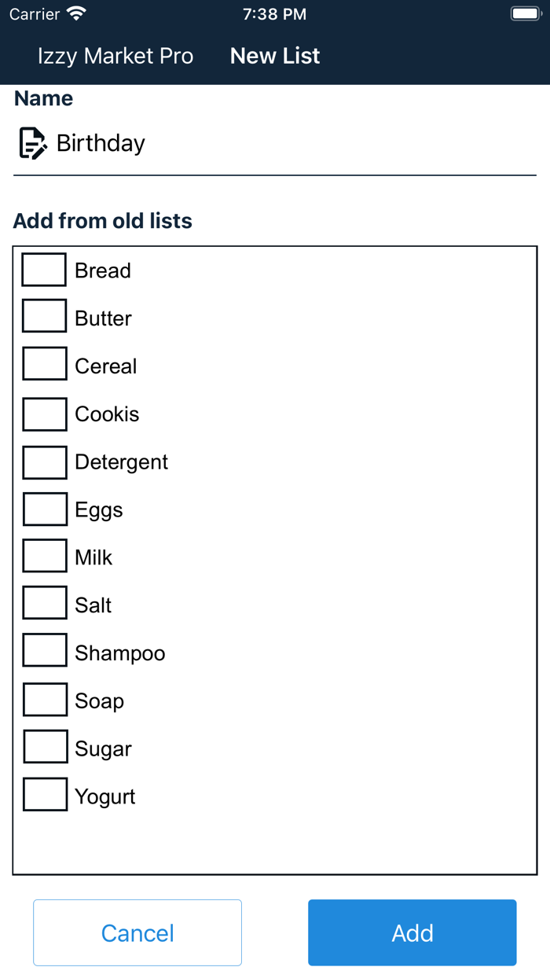
Task: Enable the Cookis checkbox
Action: [x=44, y=414]
